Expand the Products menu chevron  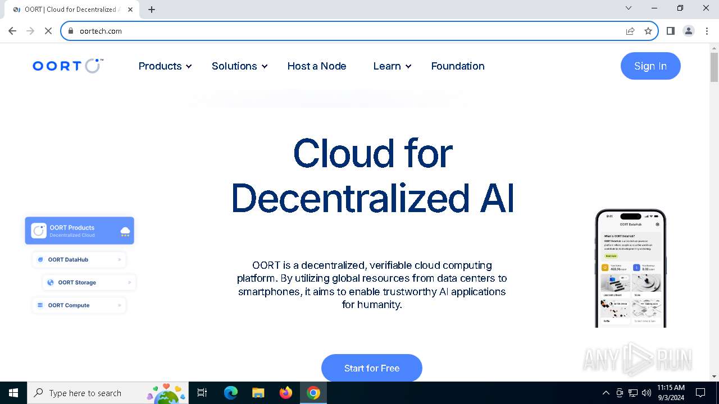coord(189,66)
